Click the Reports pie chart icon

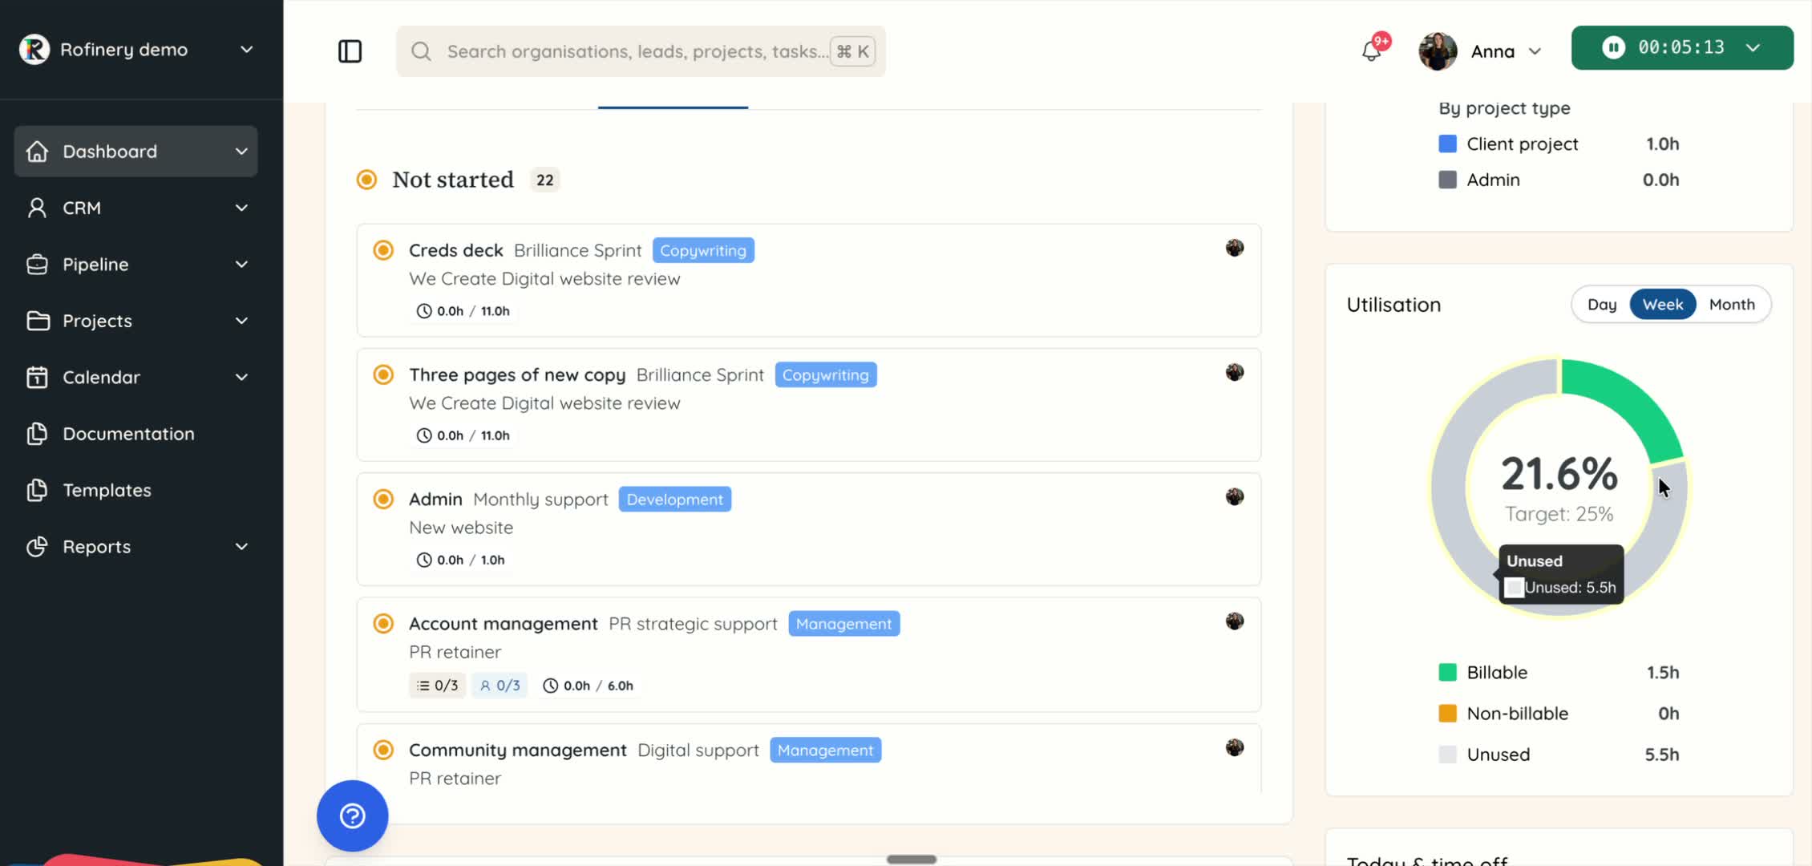(37, 546)
